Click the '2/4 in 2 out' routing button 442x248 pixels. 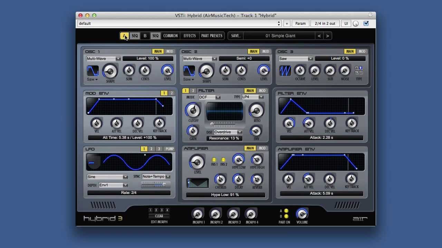coord(325,23)
